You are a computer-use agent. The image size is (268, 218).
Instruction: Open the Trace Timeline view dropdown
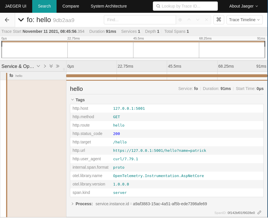coord(245,20)
